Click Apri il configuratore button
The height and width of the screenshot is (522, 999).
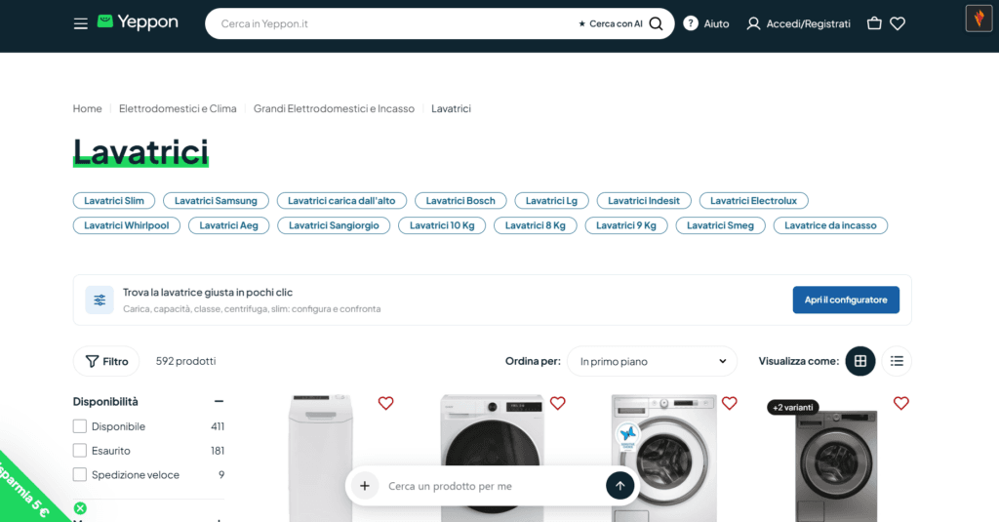(846, 300)
